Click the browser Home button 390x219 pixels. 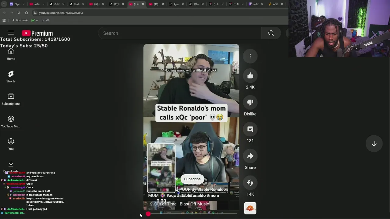pos(26,13)
